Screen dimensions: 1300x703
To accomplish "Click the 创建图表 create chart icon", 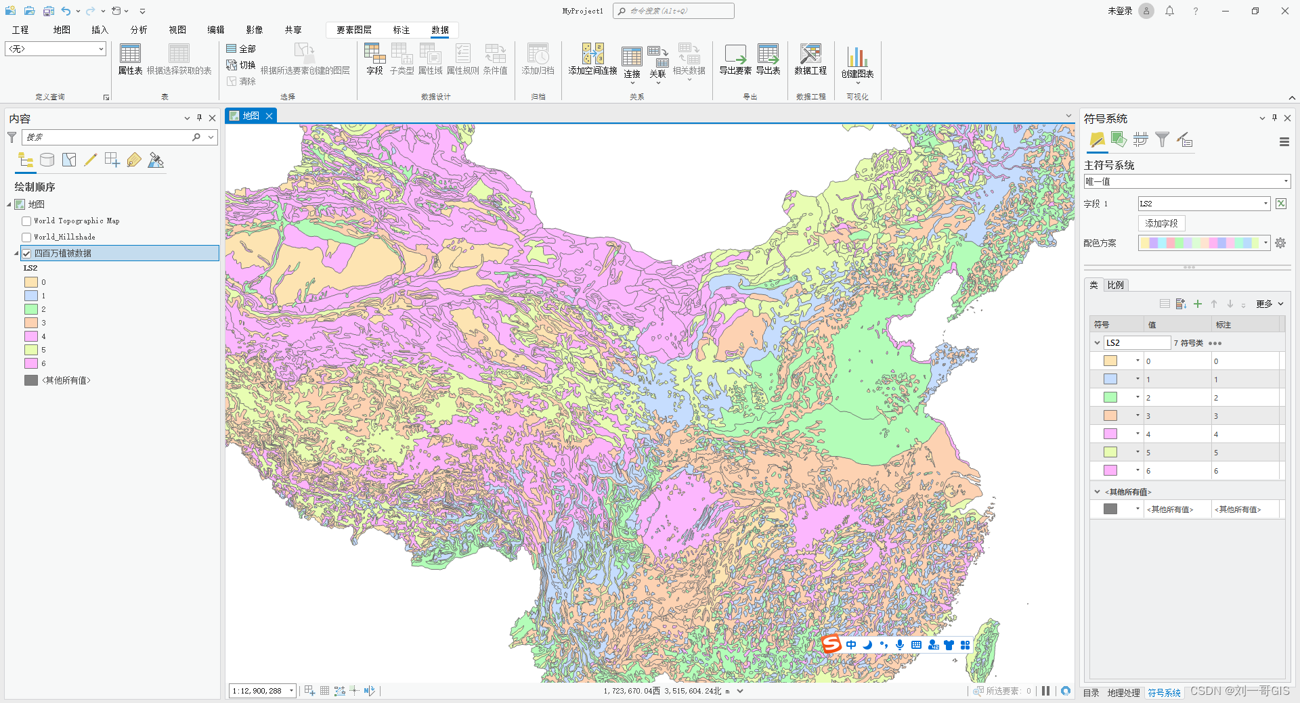I will click(857, 62).
